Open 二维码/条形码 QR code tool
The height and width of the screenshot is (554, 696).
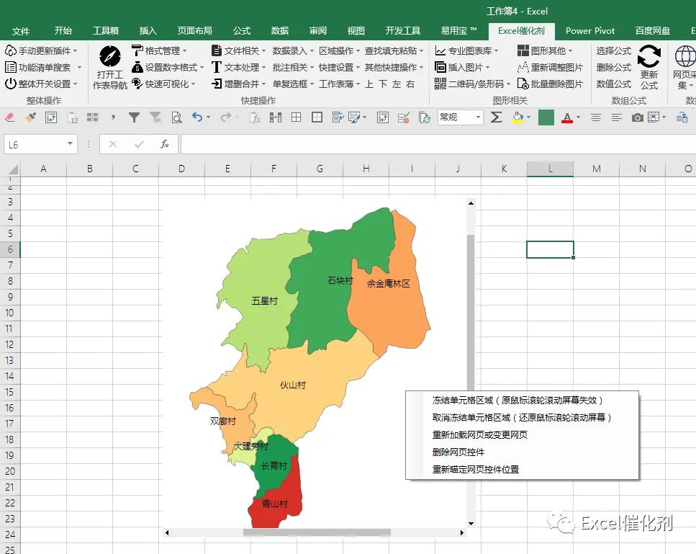(472, 84)
